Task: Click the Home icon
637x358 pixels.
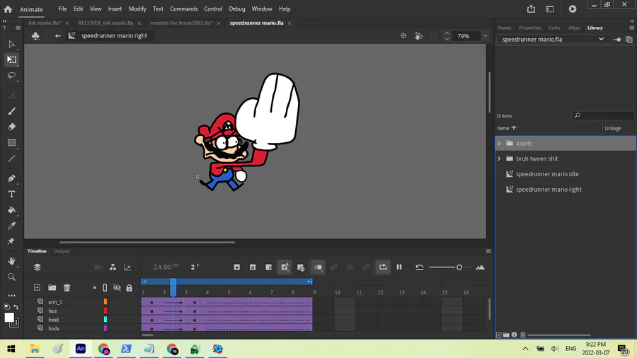Action: 8,9
